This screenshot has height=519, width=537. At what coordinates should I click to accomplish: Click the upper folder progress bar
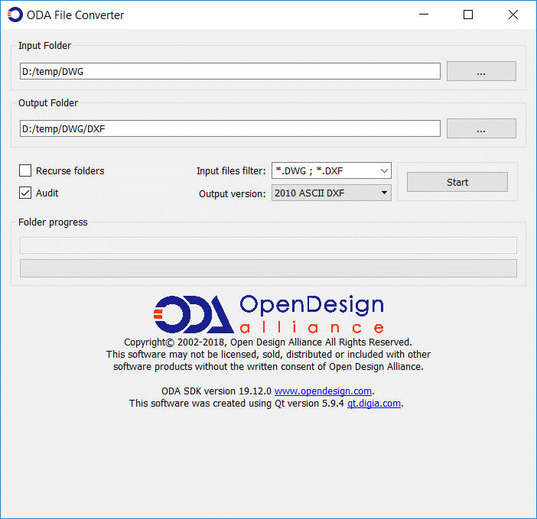coord(268,245)
